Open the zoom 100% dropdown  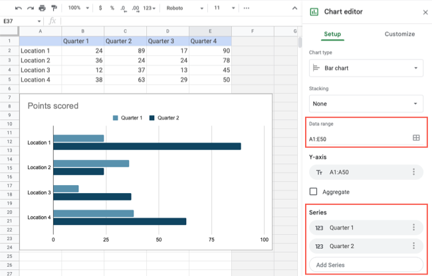(x=78, y=8)
